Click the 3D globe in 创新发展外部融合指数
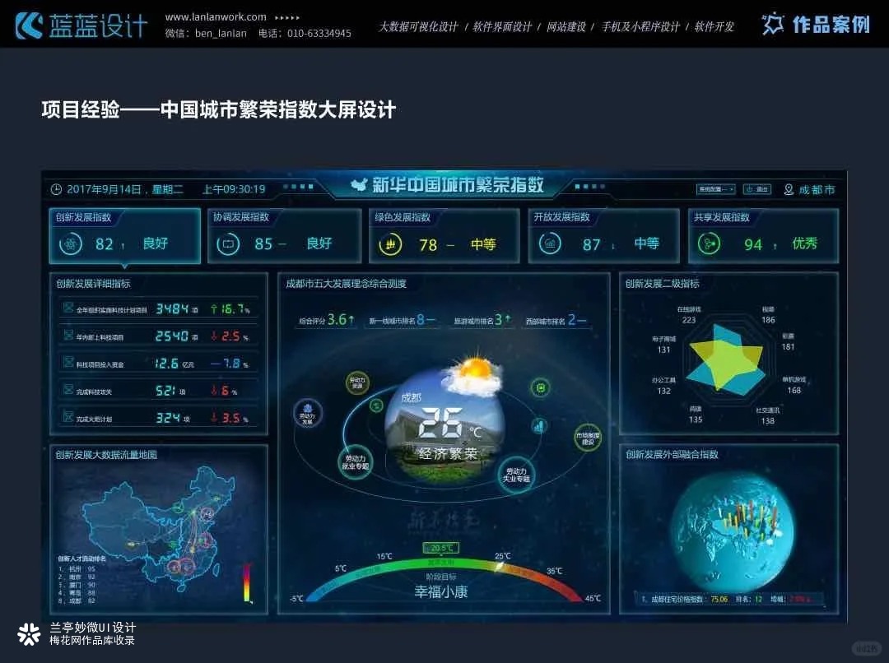Screen dimensions: 889x663 732,533
